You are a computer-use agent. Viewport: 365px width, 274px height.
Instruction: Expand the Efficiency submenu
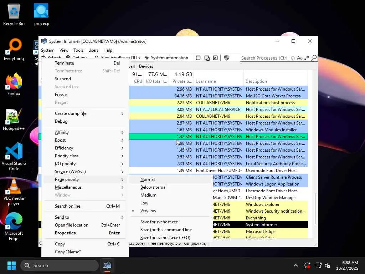click(x=85, y=148)
